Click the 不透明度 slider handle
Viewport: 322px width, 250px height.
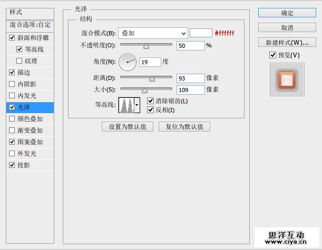click(146, 46)
